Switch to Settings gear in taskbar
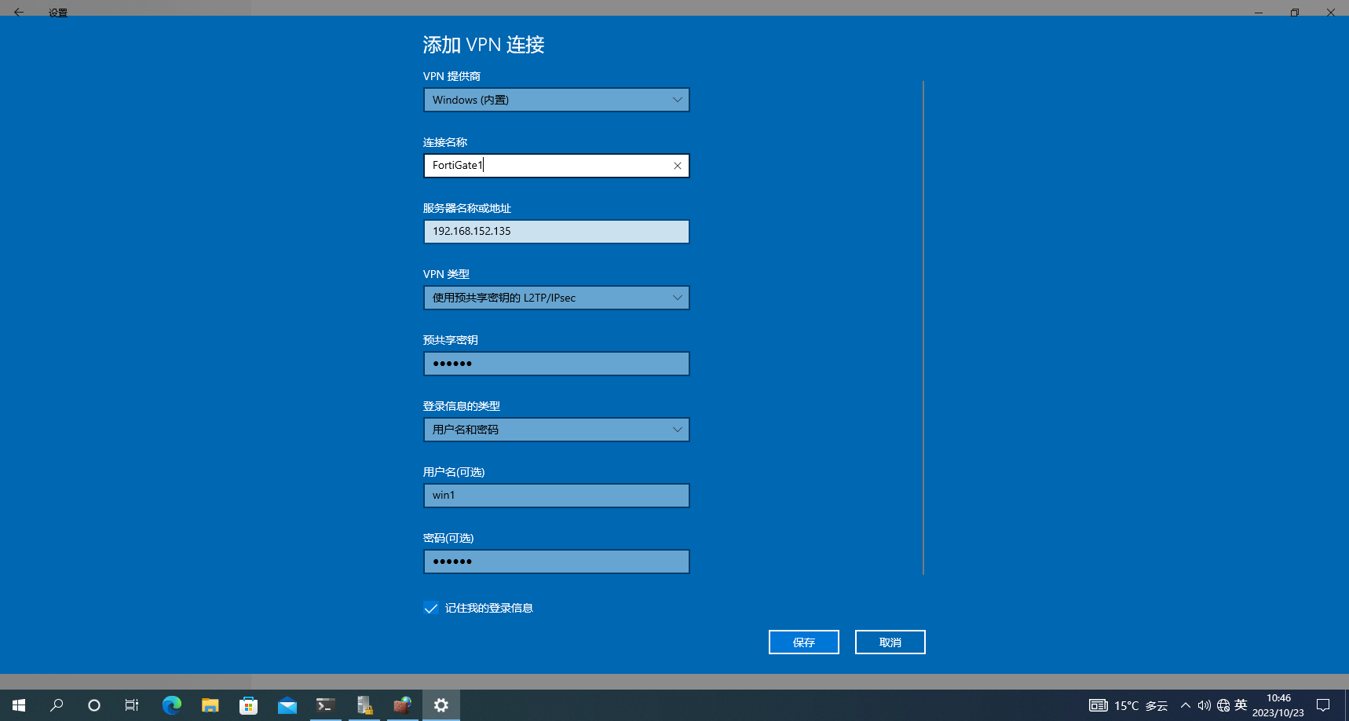This screenshot has width=1349, height=721. tap(441, 705)
